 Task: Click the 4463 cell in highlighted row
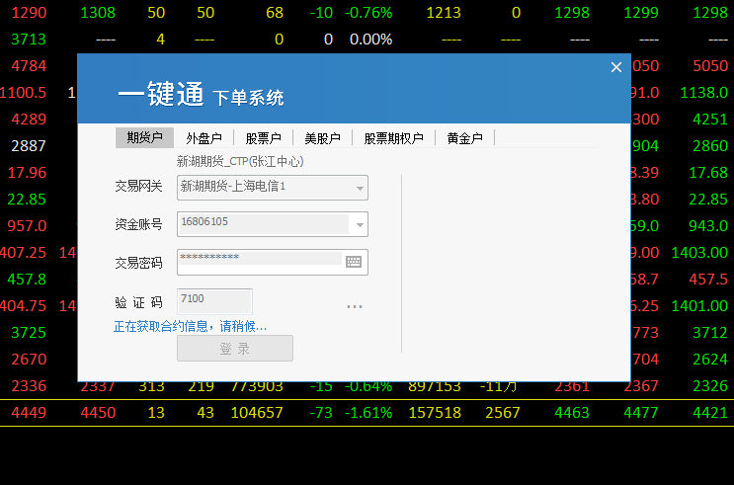tap(572, 413)
